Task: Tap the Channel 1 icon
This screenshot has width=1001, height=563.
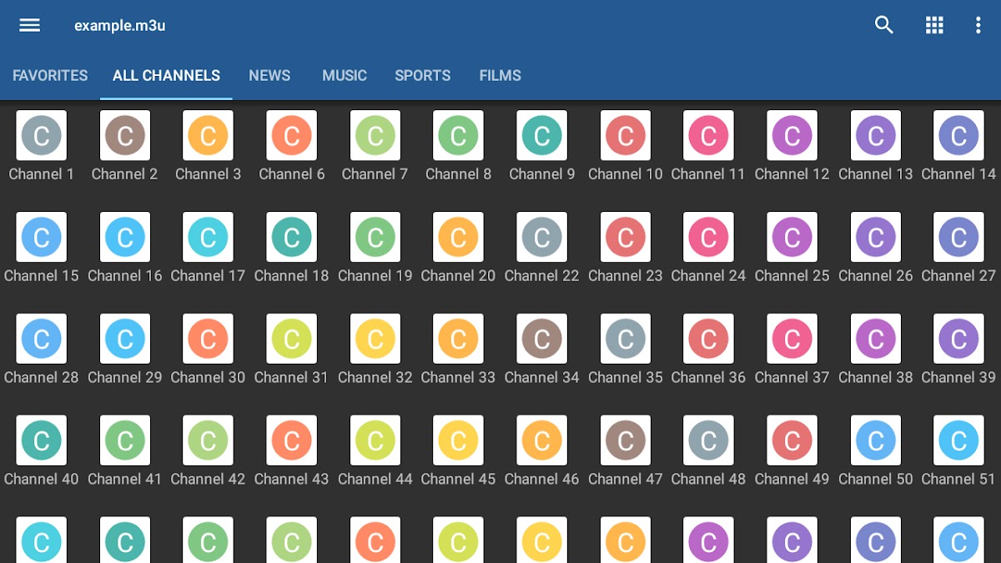Action: 42,136
